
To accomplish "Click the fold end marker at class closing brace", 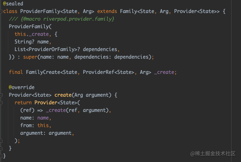I will (x=1, y=156).
